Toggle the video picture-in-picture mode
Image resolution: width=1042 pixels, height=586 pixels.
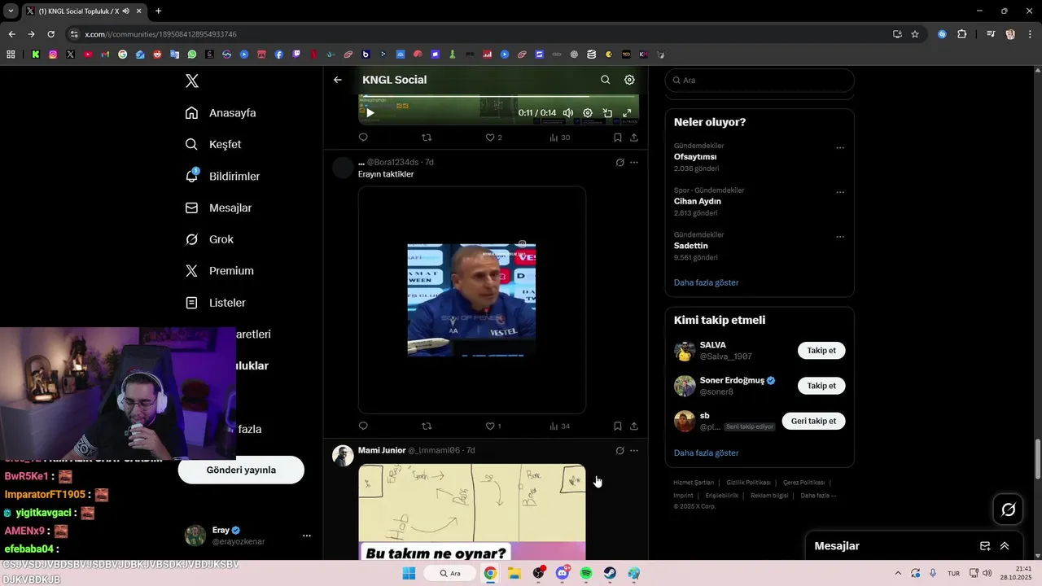tap(607, 113)
